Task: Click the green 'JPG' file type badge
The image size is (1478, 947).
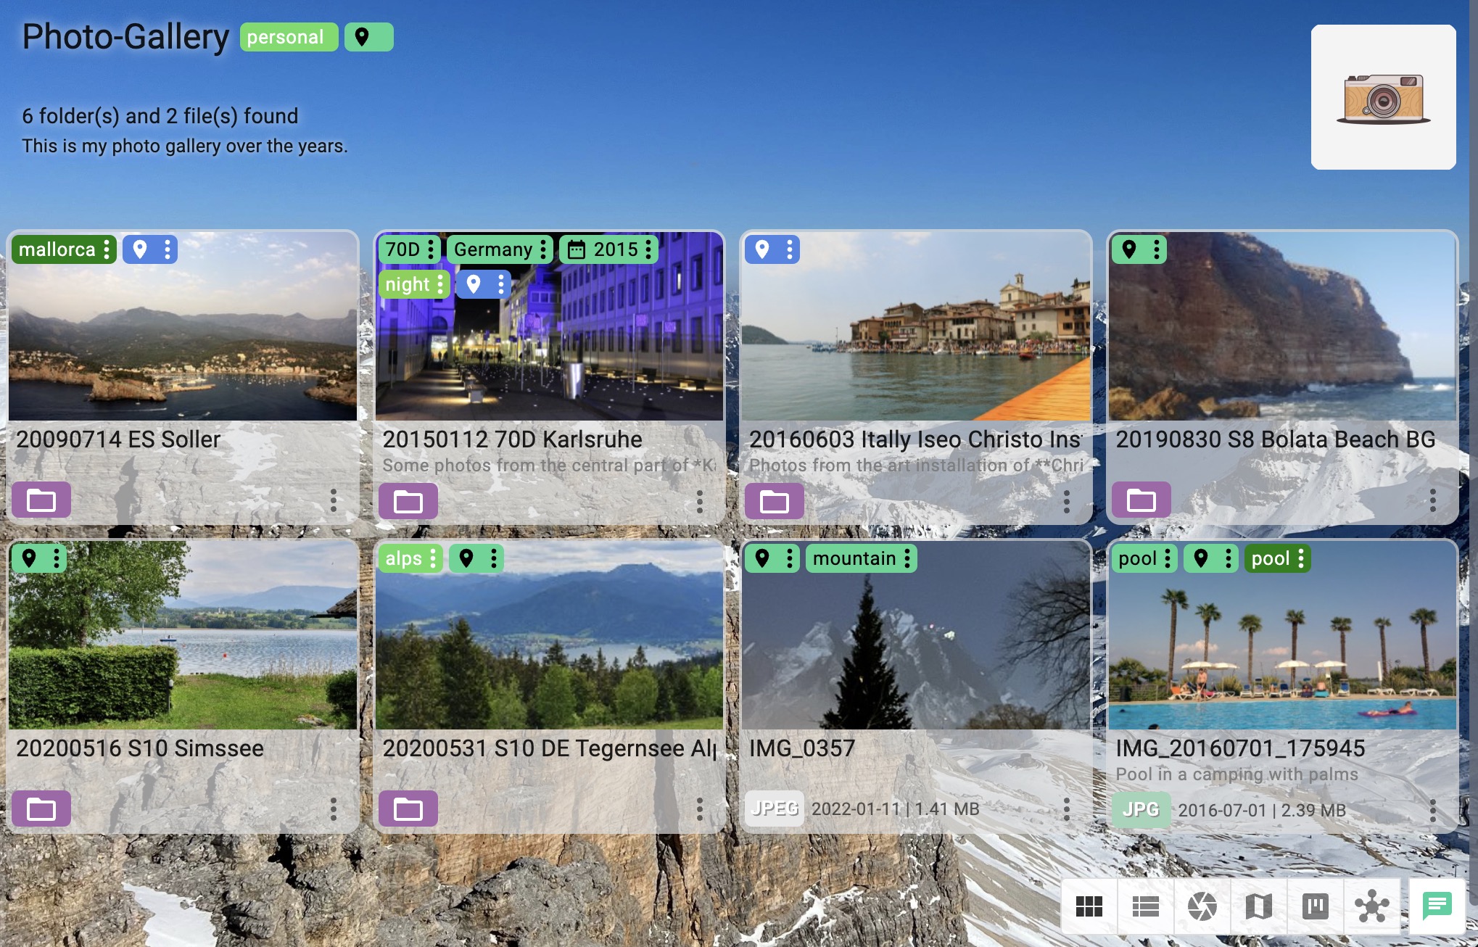Action: coord(1141,810)
